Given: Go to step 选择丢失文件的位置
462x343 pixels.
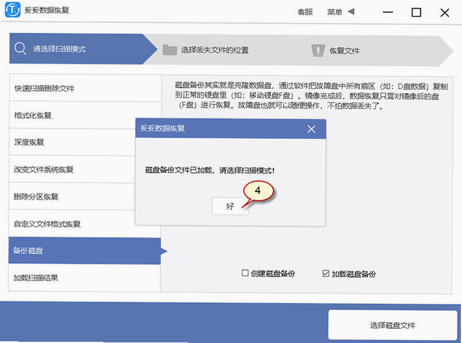Looking at the screenshot, I should point(214,50).
